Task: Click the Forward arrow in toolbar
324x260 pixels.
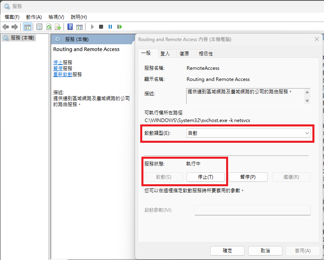Action: click(15, 27)
